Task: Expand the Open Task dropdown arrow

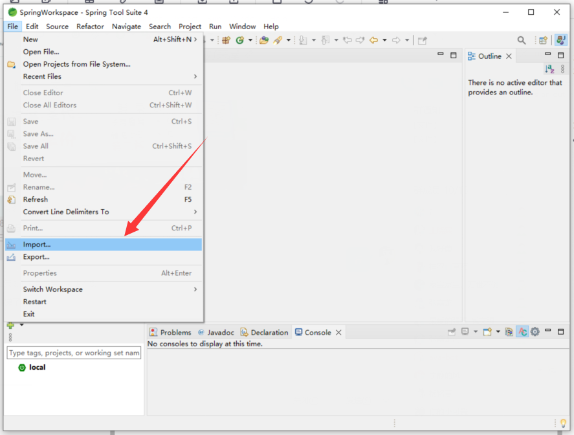Action: pyautogui.click(x=289, y=40)
